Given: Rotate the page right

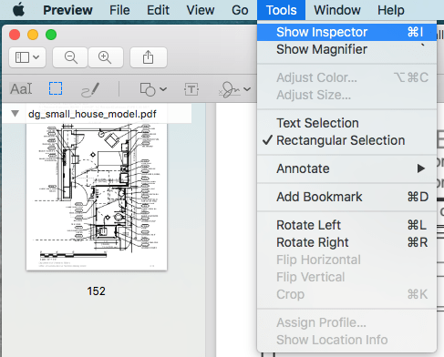Looking at the screenshot, I should coord(346,242).
